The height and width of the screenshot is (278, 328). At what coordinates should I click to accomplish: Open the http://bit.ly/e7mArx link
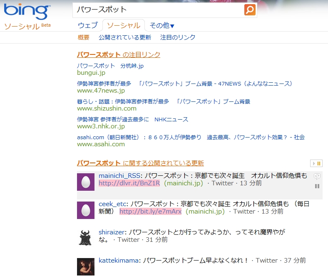tap(150, 212)
